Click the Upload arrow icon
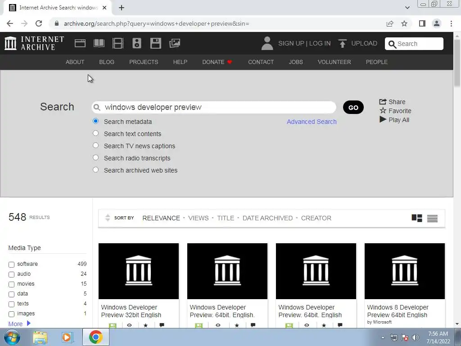Image resolution: width=461 pixels, height=346 pixels. [x=342, y=44]
